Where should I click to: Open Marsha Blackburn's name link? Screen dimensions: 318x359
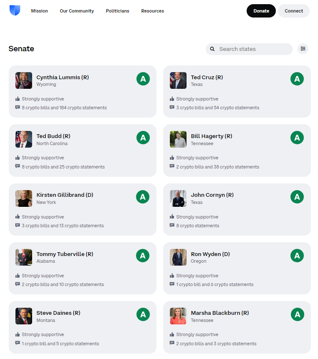(x=220, y=313)
